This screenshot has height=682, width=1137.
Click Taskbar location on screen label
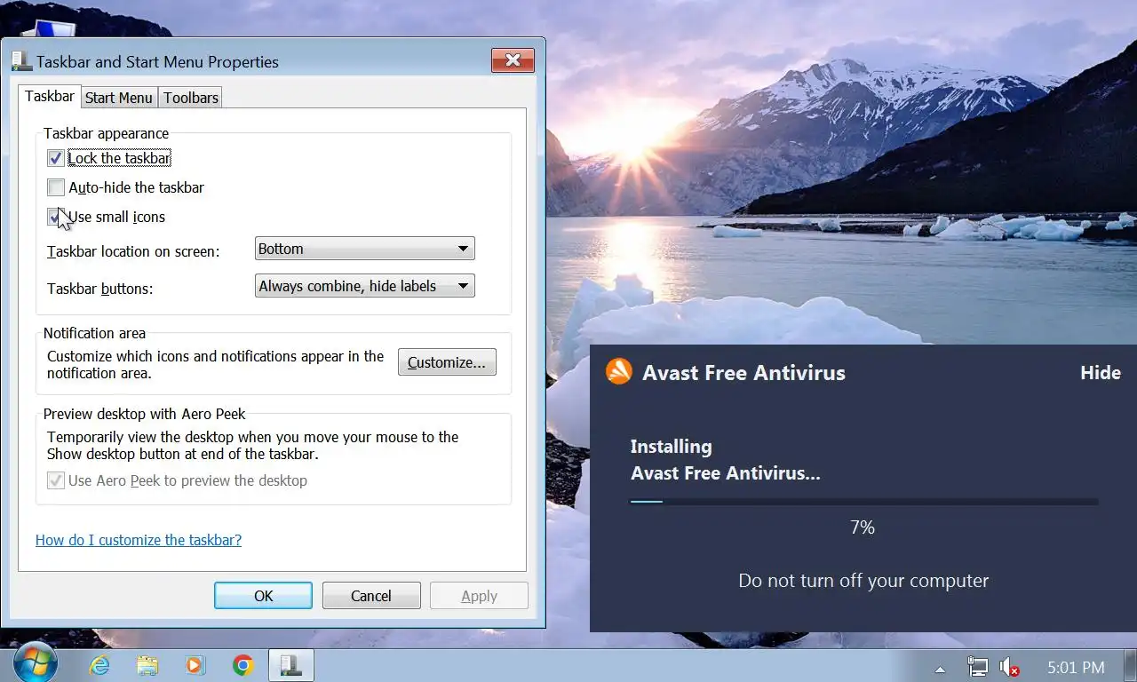click(x=133, y=251)
